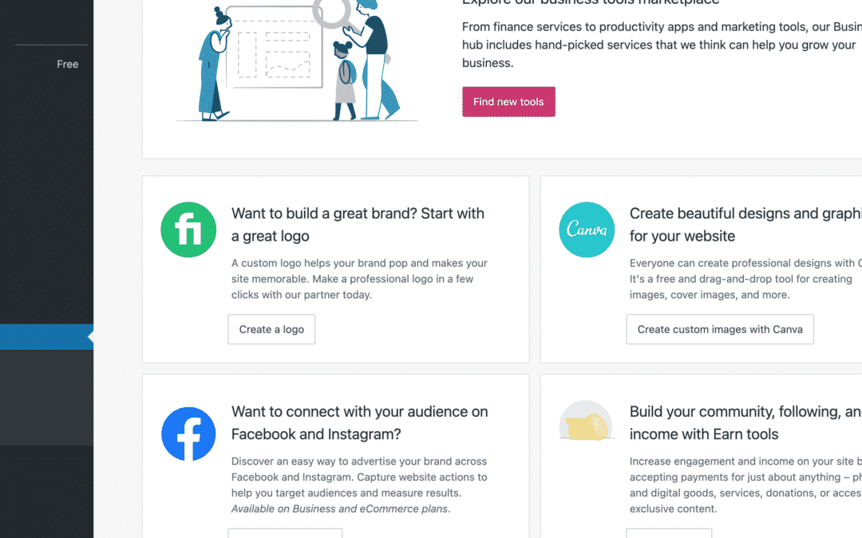Select the highlighted blue sidebar menu item
Viewport: 862px width, 538px height.
click(47, 337)
